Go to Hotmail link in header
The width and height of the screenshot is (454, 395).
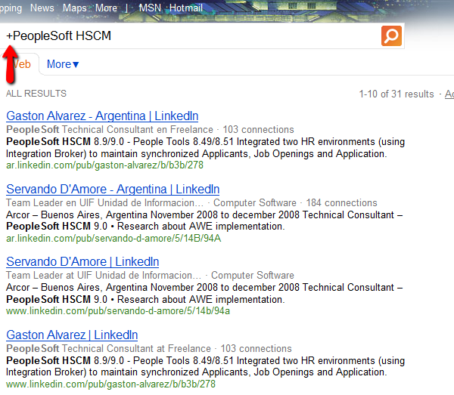(185, 8)
